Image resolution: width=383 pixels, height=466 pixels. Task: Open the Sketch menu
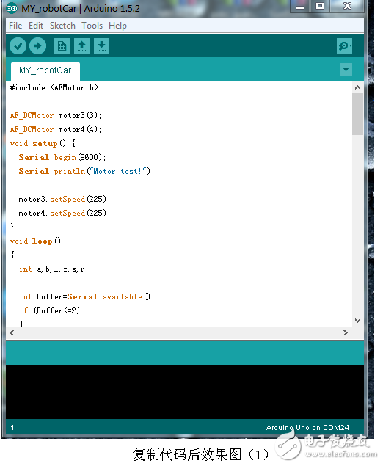[x=62, y=26]
